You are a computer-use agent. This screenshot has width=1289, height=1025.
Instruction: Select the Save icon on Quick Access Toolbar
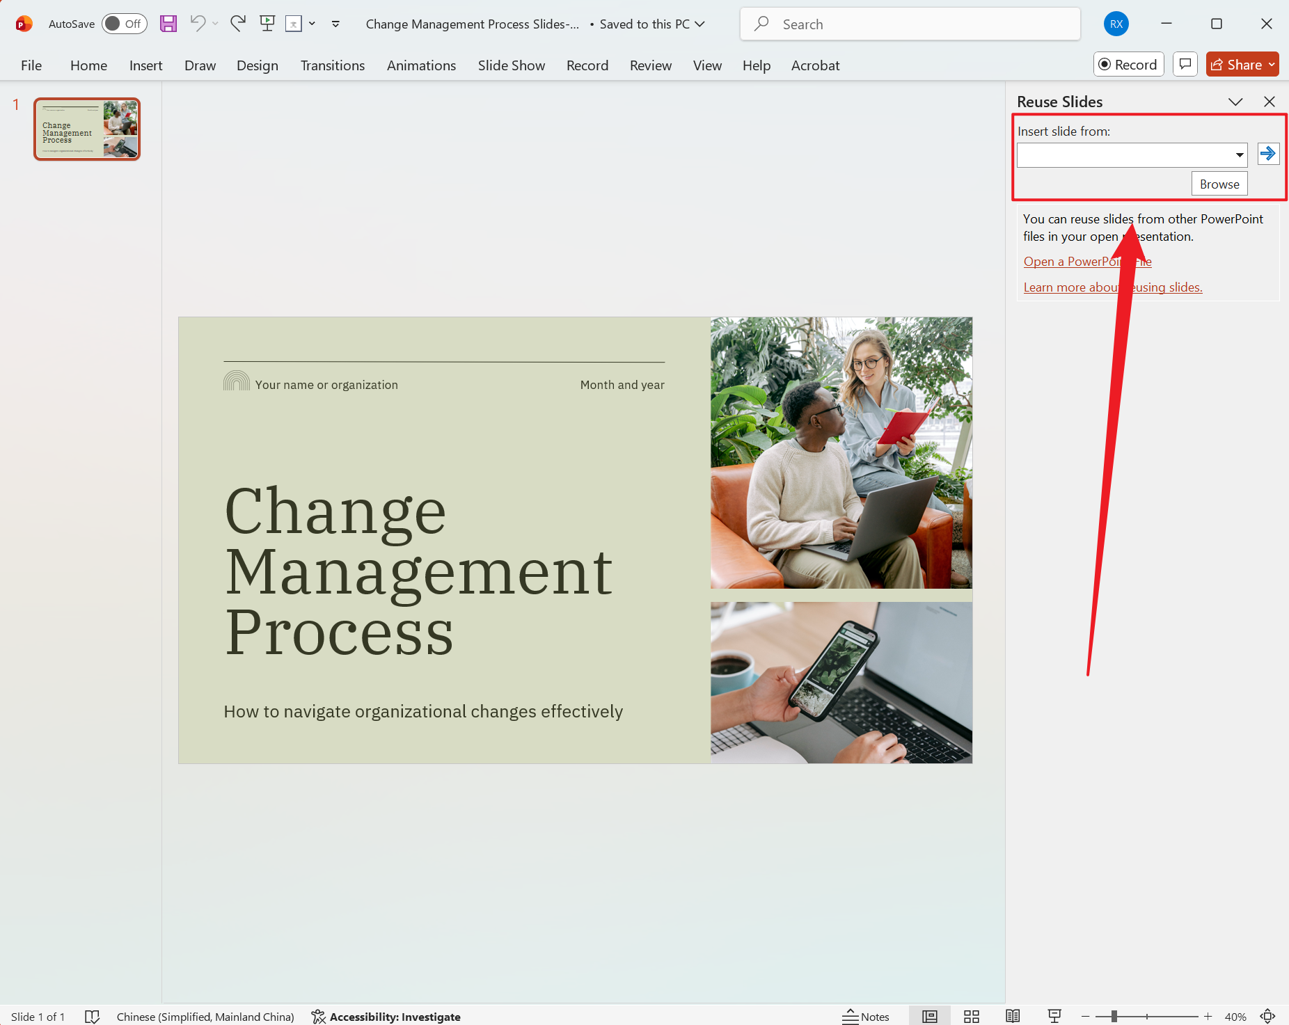(167, 23)
